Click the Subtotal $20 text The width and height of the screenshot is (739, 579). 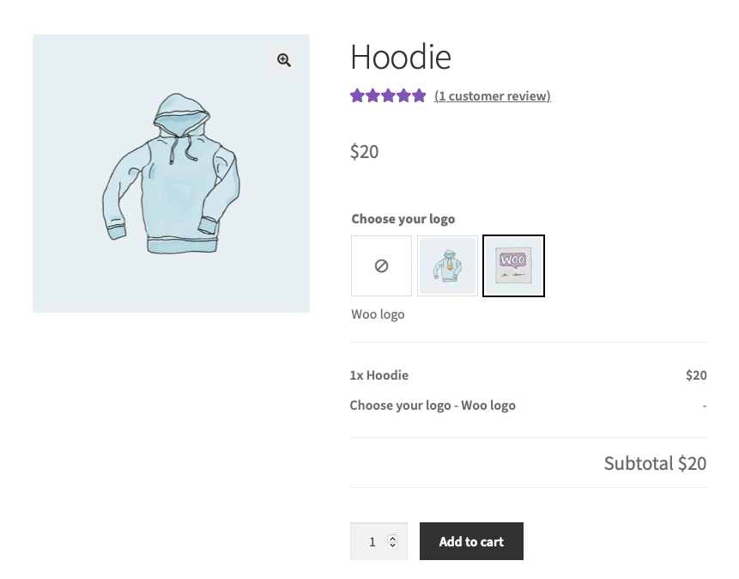(655, 464)
